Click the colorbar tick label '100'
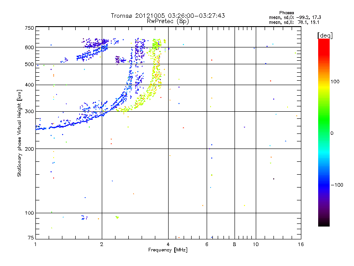The height and width of the screenshot is (266, 354). [x=335, y=82]
